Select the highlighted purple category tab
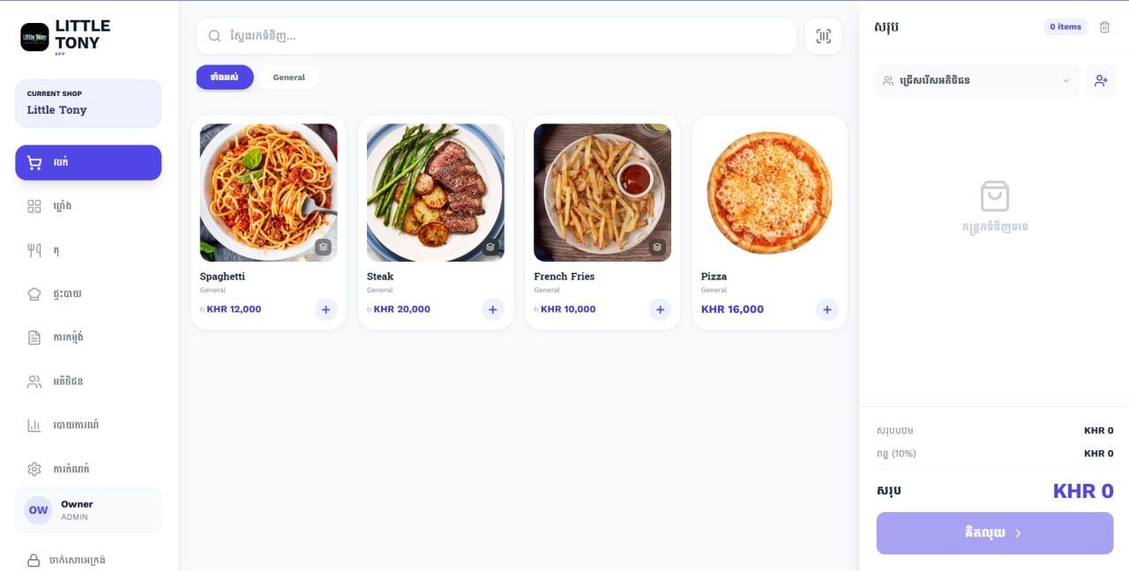 pyautogui.click(x=225, y=78)
